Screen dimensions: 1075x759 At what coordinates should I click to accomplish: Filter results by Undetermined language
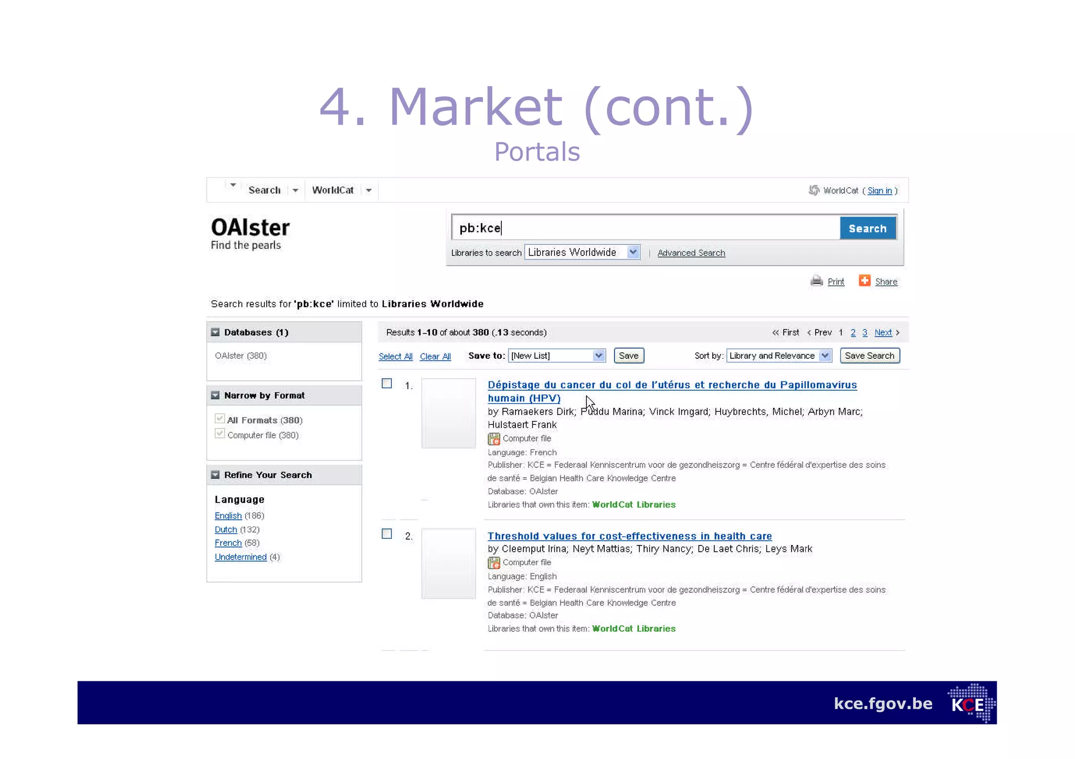pos(240,557)
